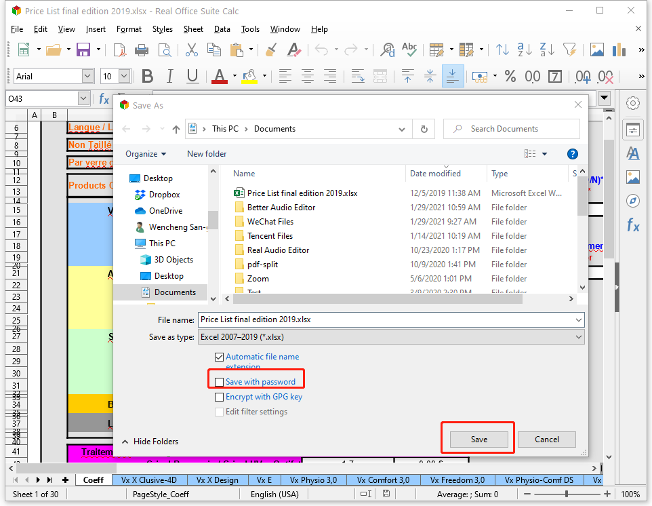Uncheck Automatic file name extension
Image resolution: width=652 pixels, height=506 pixels.
(x=219, y=357)
